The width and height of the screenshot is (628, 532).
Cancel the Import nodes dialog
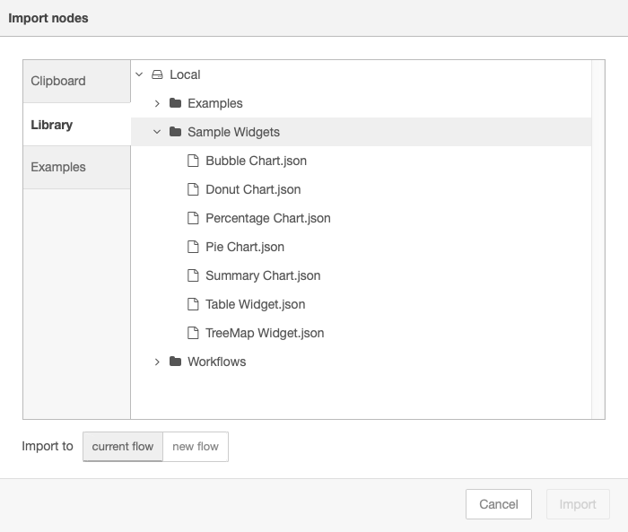point(499,504)
